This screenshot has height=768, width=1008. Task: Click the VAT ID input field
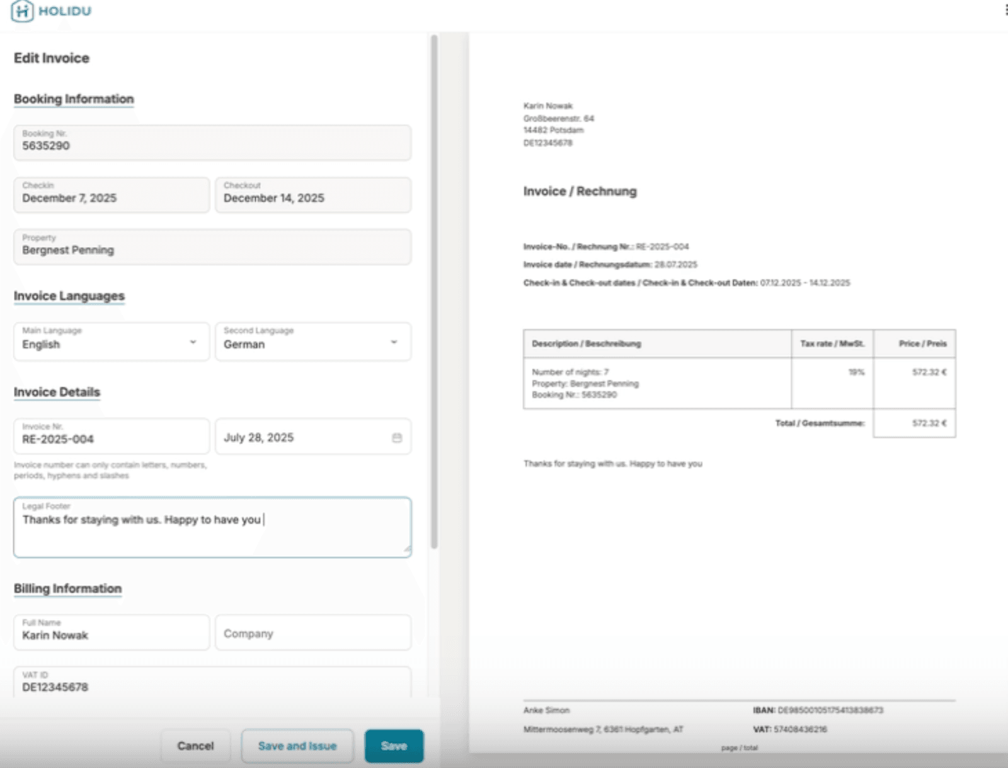tap(212, 684)
